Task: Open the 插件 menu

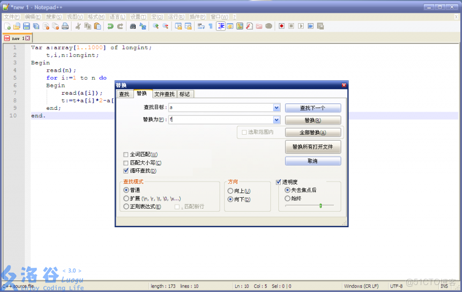Action: [198, 17]
